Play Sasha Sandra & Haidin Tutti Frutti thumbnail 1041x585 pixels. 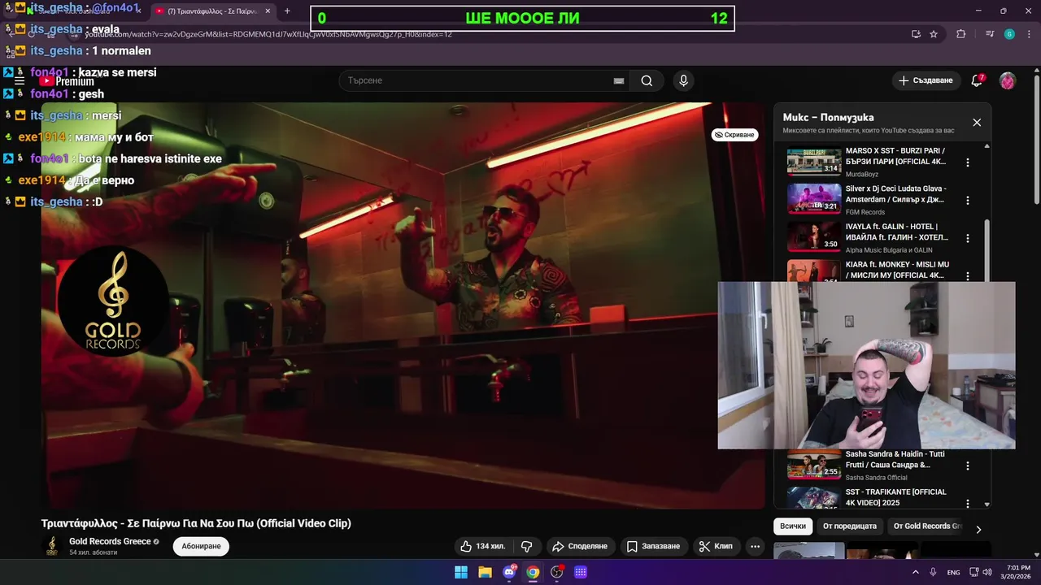(x=814, y=464)
